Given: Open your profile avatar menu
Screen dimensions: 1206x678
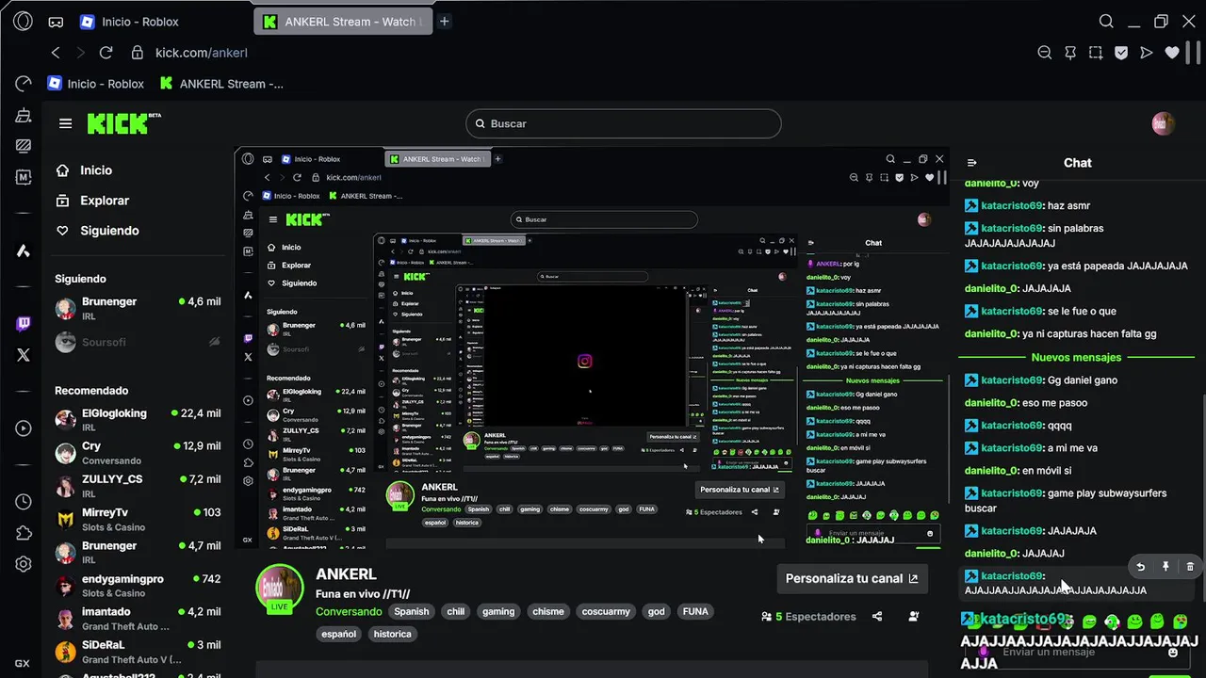Looking at the screenshot, I should (x=1164, y=123).
